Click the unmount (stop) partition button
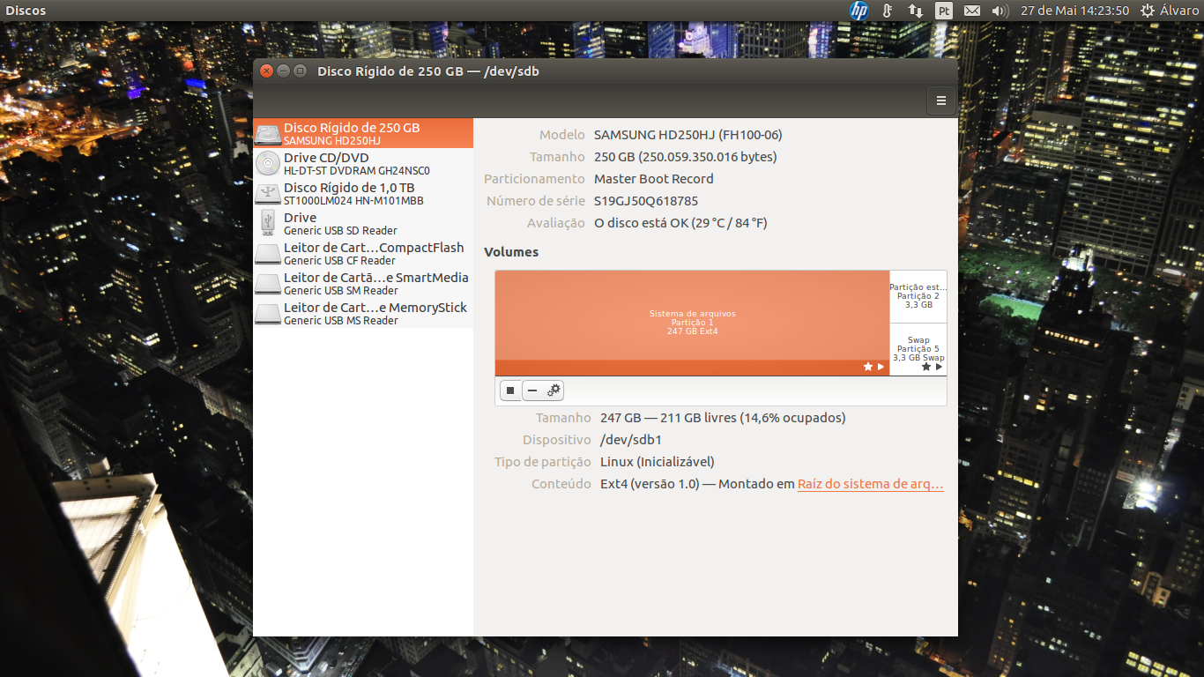Image resolution: width=1204 pixels, height=677 pixels. tap(510, 391)
